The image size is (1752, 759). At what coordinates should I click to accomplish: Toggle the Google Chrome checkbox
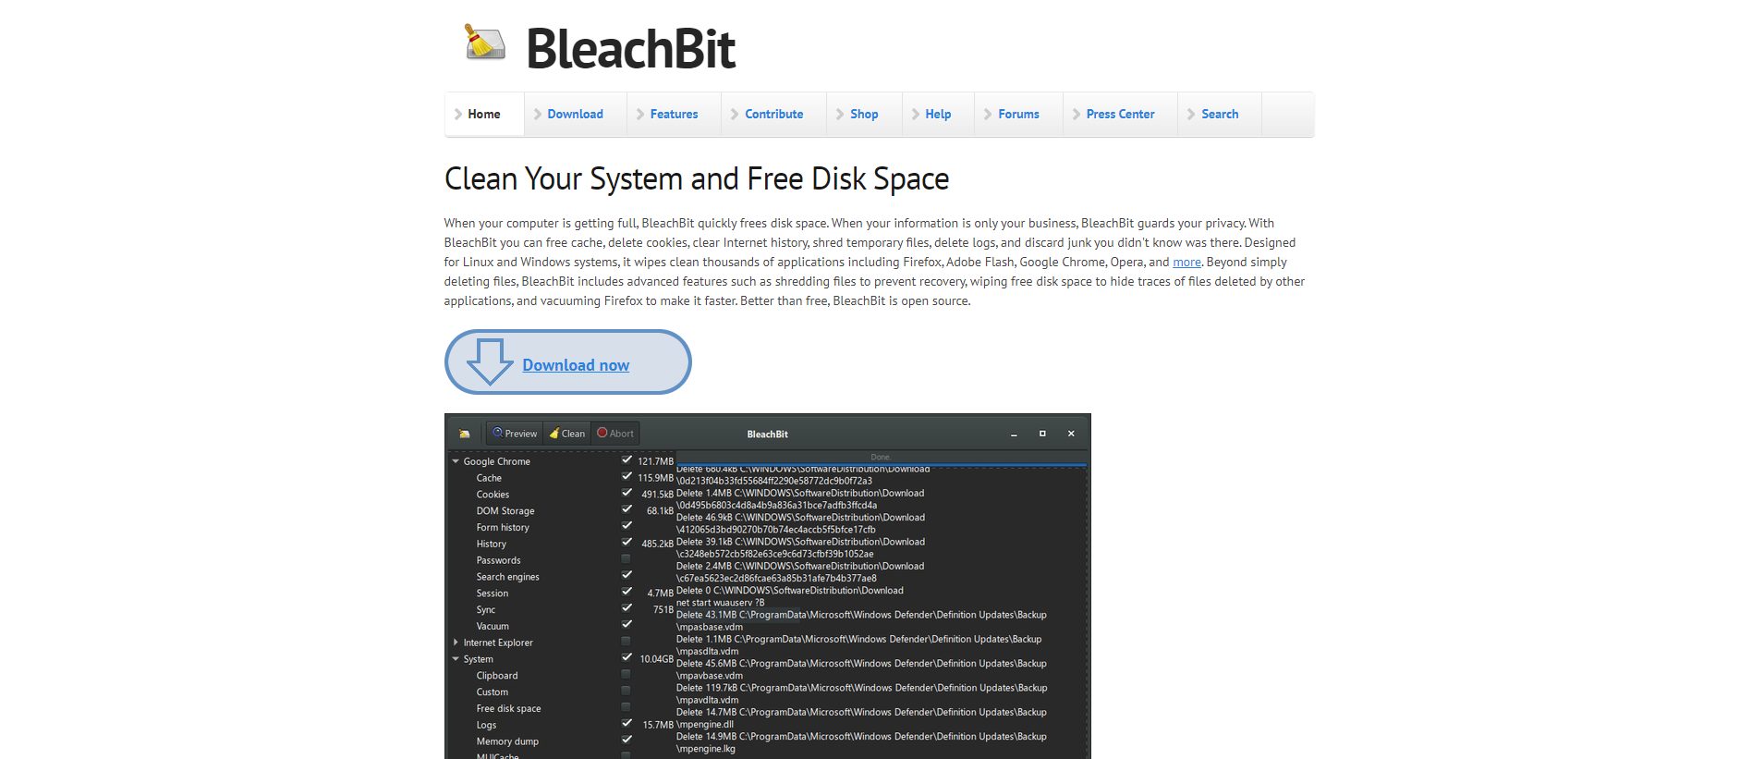(x=627, y=459)
